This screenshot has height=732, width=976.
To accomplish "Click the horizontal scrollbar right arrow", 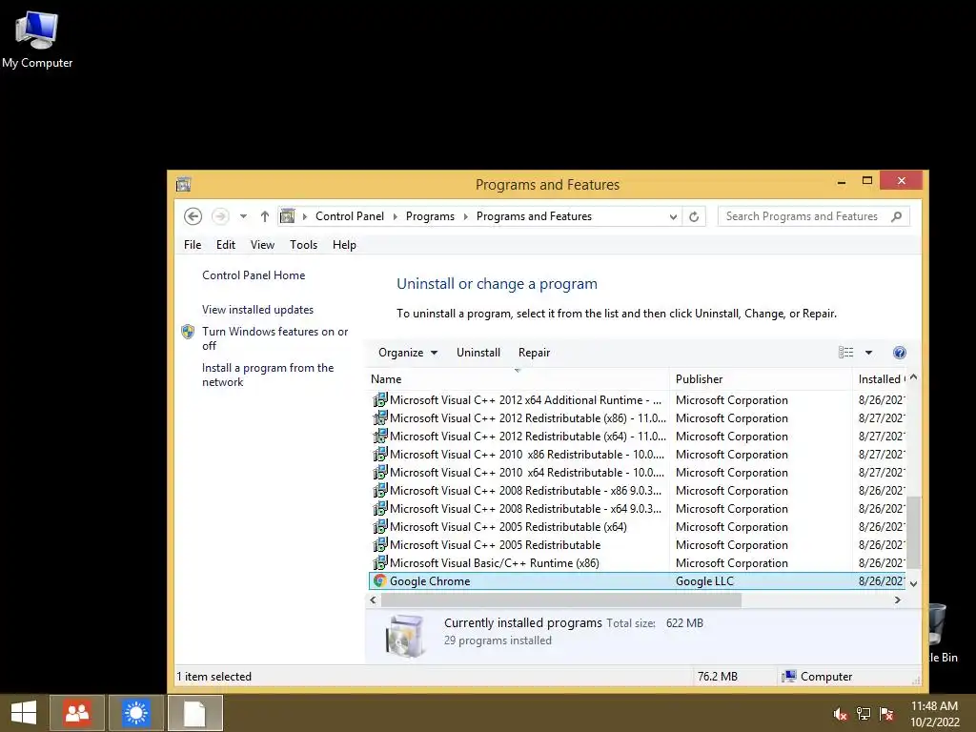I will coord(898,600).
